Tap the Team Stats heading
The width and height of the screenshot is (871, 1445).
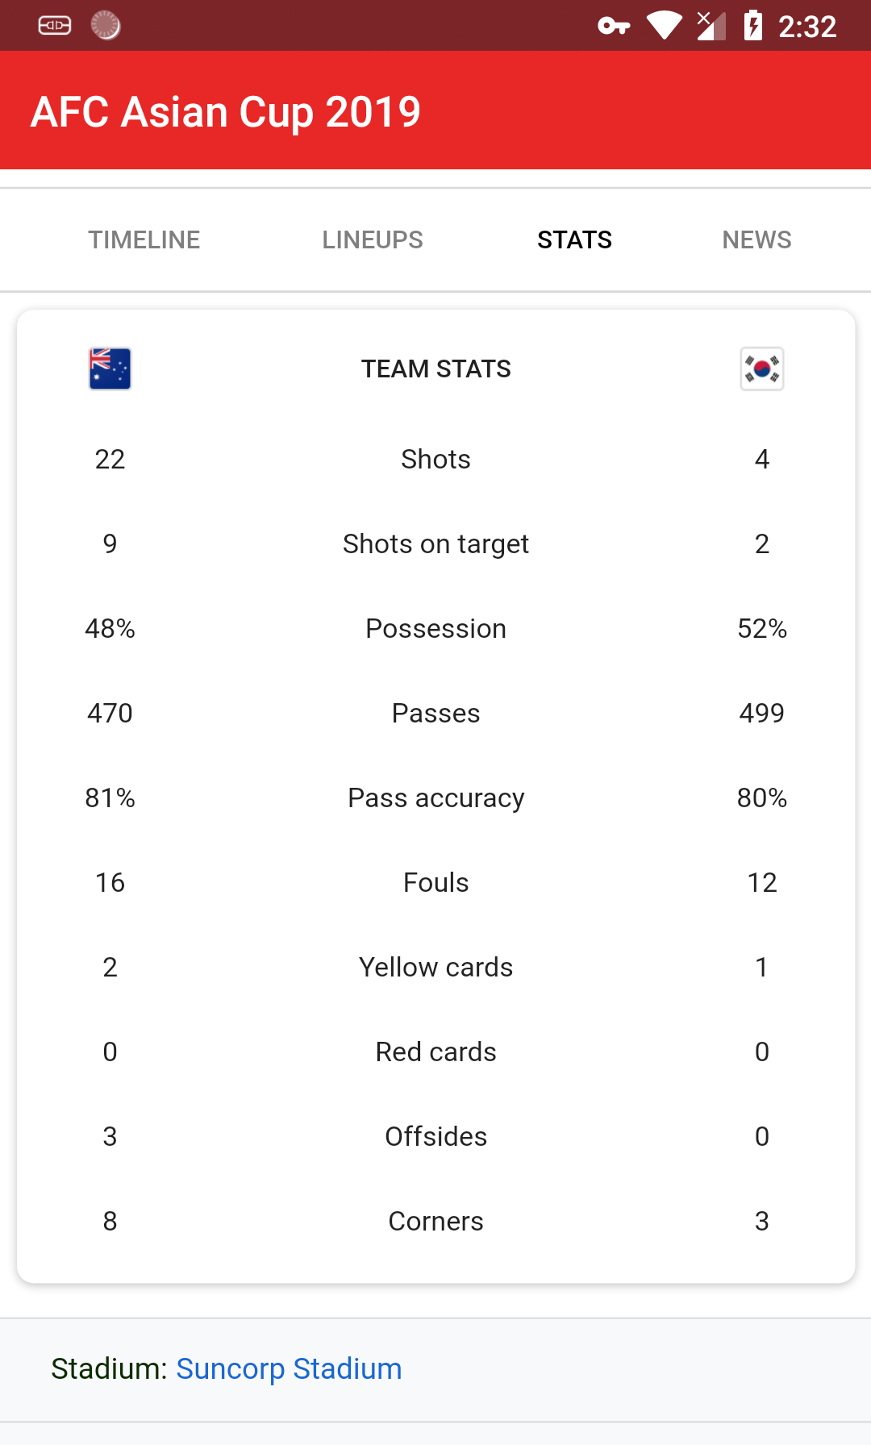435,369
